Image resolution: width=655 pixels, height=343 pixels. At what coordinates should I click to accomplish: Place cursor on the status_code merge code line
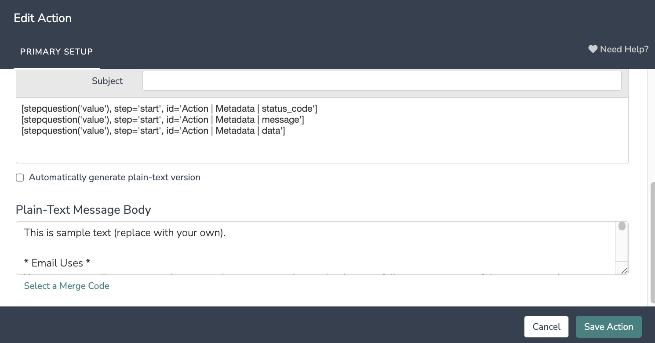(x=169, y=108)
